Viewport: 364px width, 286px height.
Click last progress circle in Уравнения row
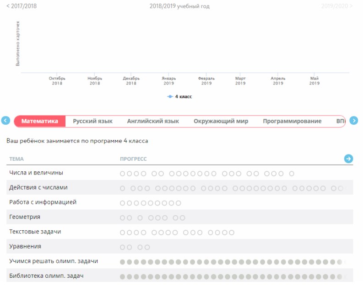point(147,247)
